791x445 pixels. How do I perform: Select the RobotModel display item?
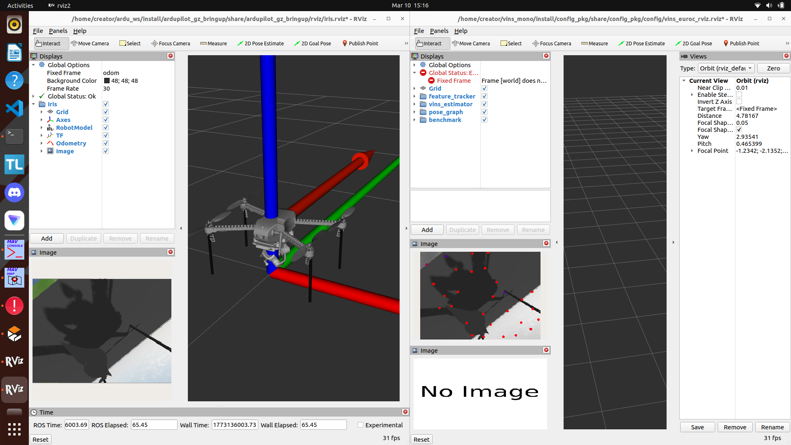pos(74,128)
